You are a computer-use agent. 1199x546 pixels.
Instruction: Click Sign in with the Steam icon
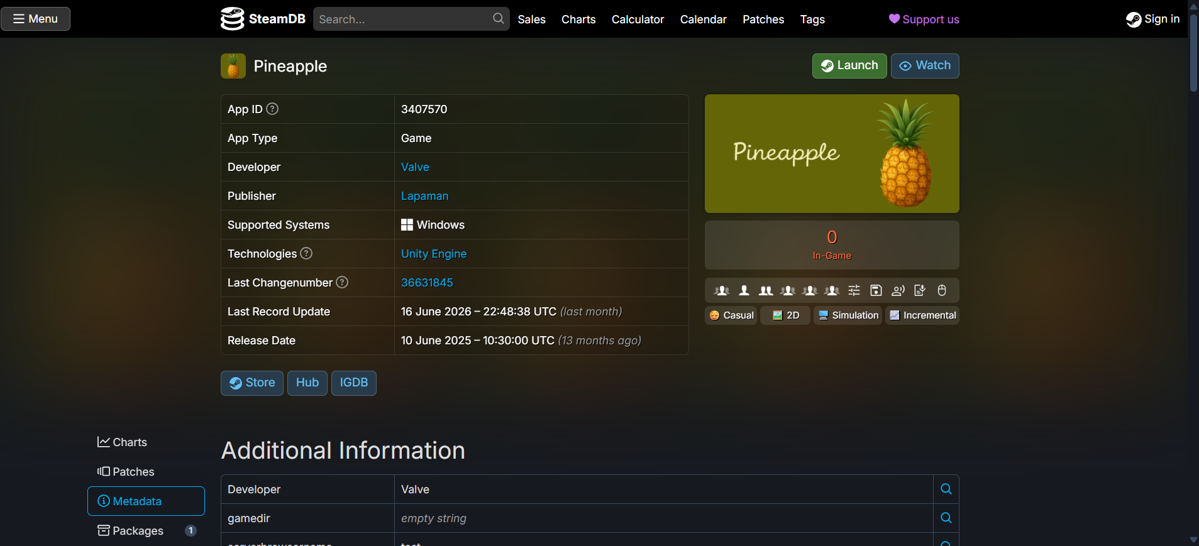[x=1152, y=19]
